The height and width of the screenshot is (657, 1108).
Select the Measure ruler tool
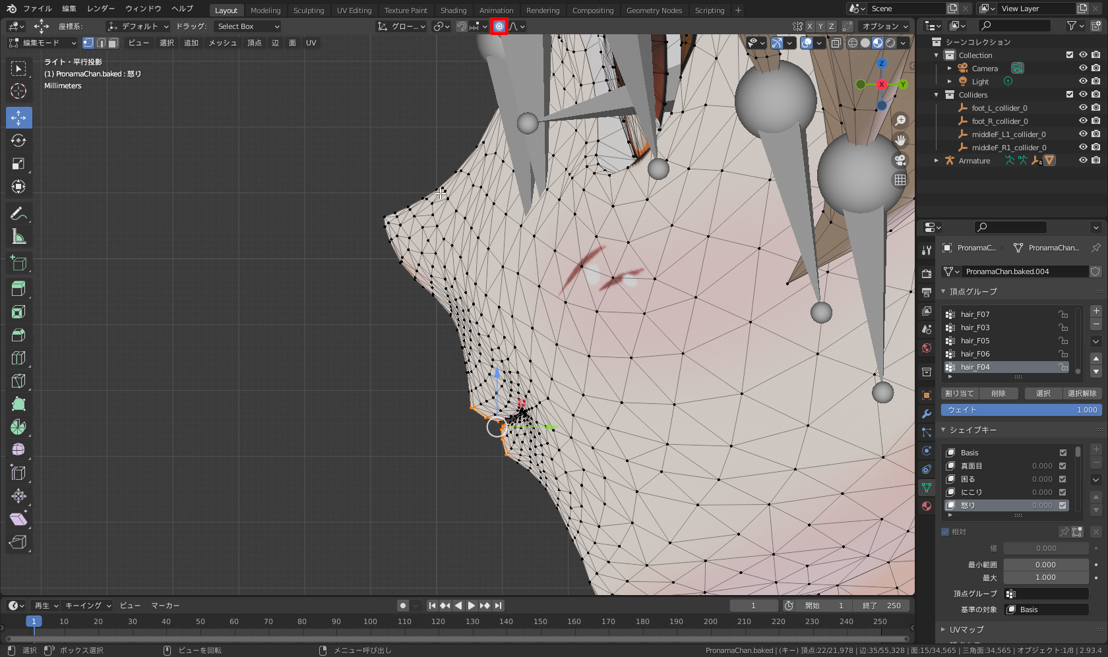[x=18, y=237]
